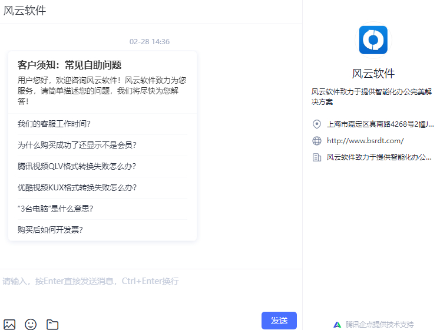
Task: Select question "3台电脑"是什么意思?
Action: click(x=55, y=209)
